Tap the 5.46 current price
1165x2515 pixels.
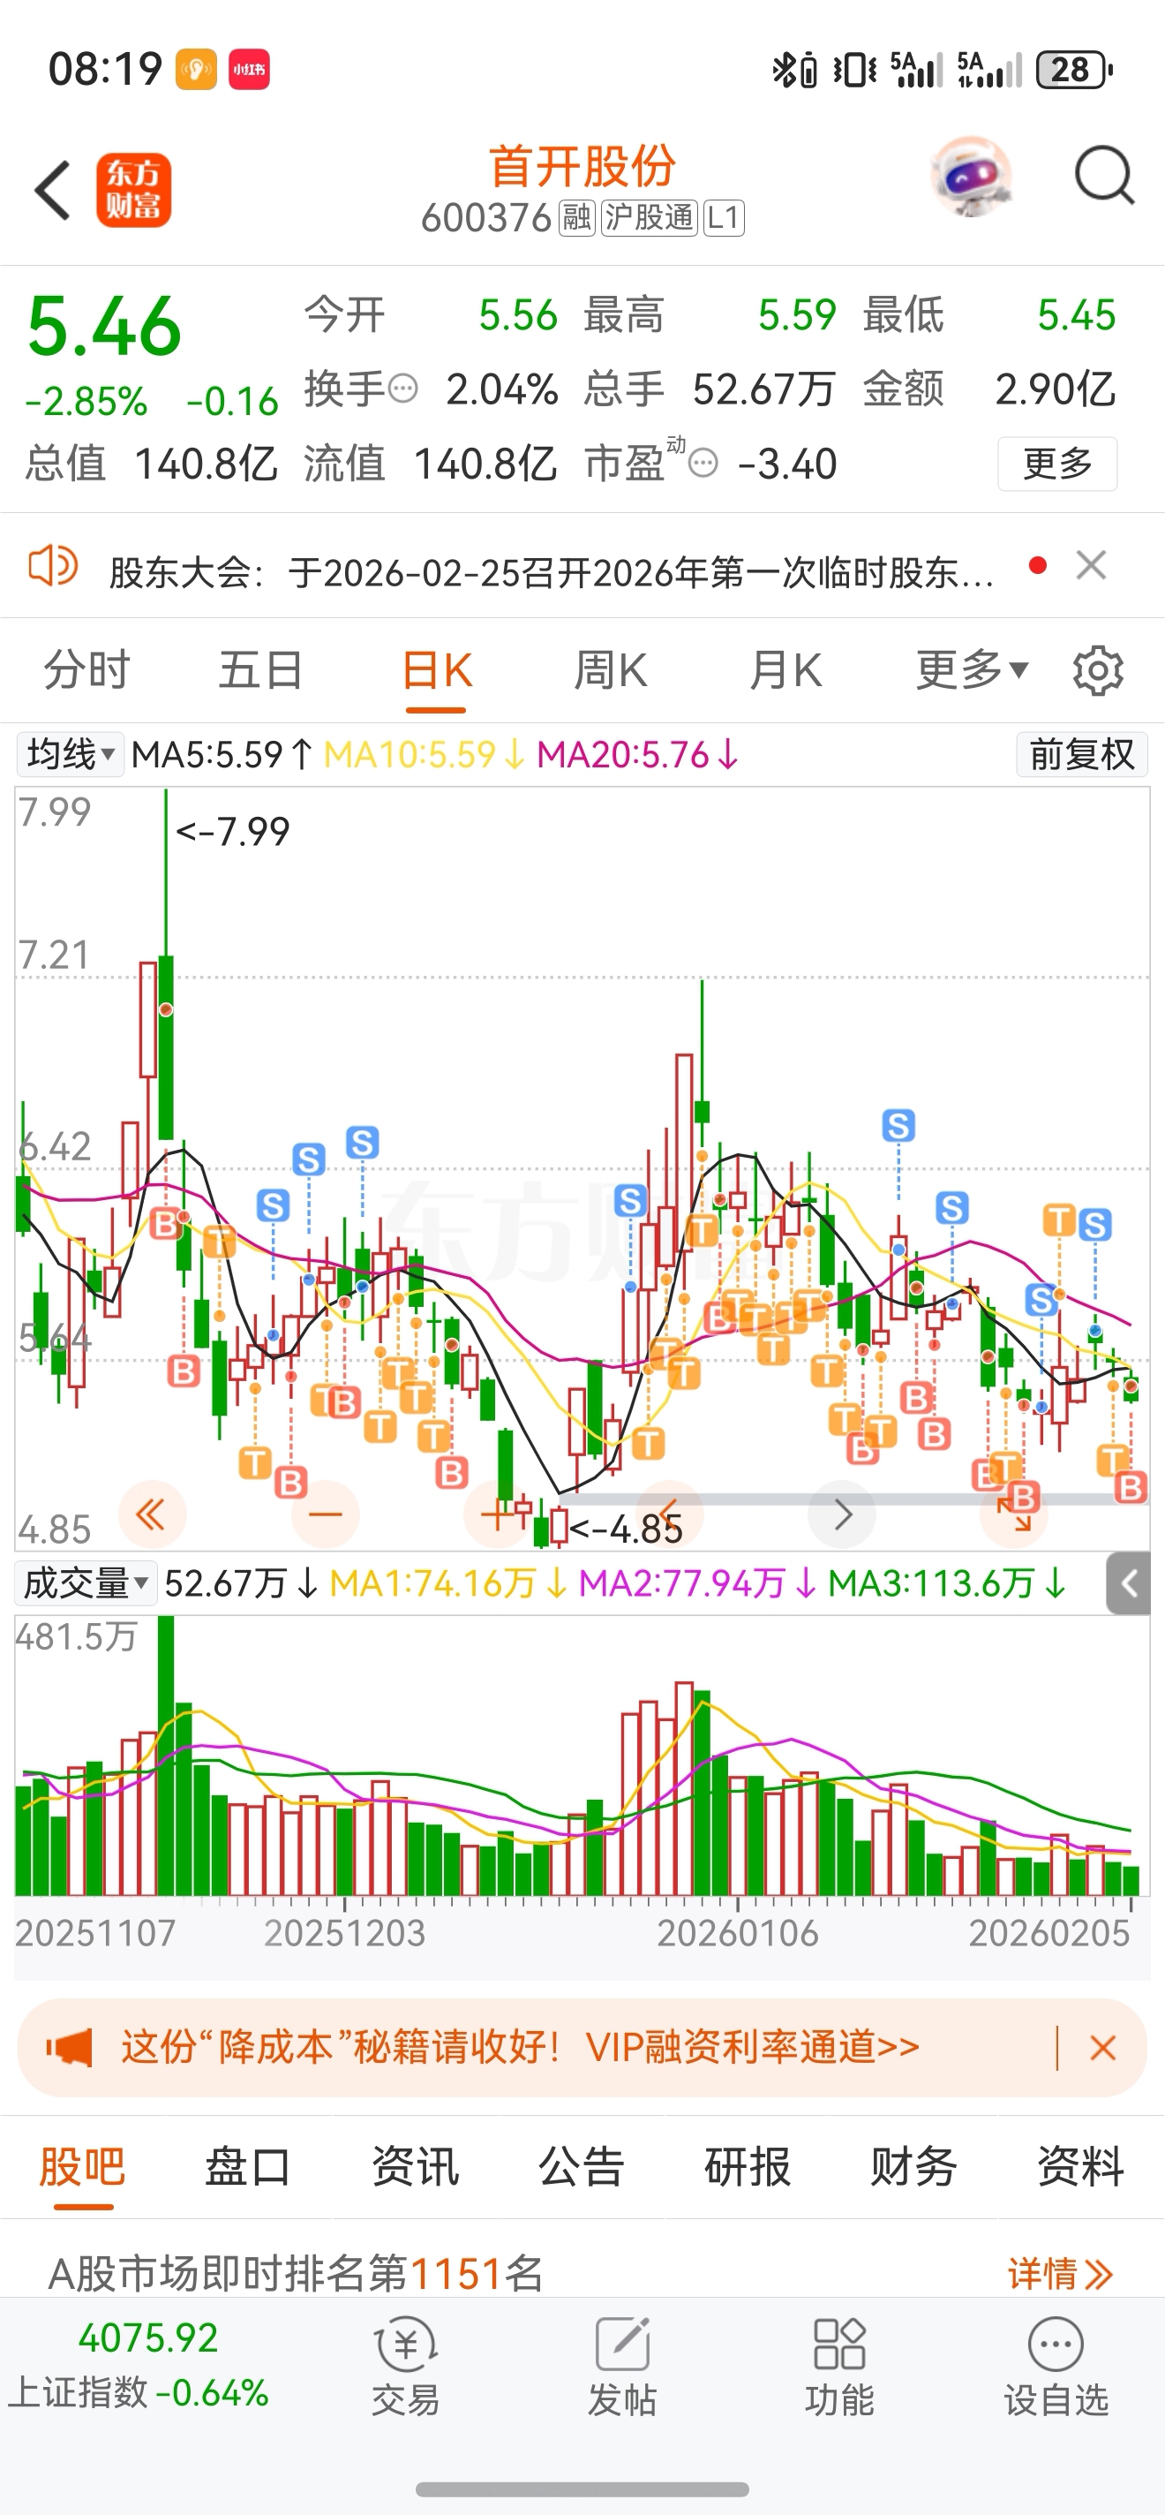[x=105, y=326]
